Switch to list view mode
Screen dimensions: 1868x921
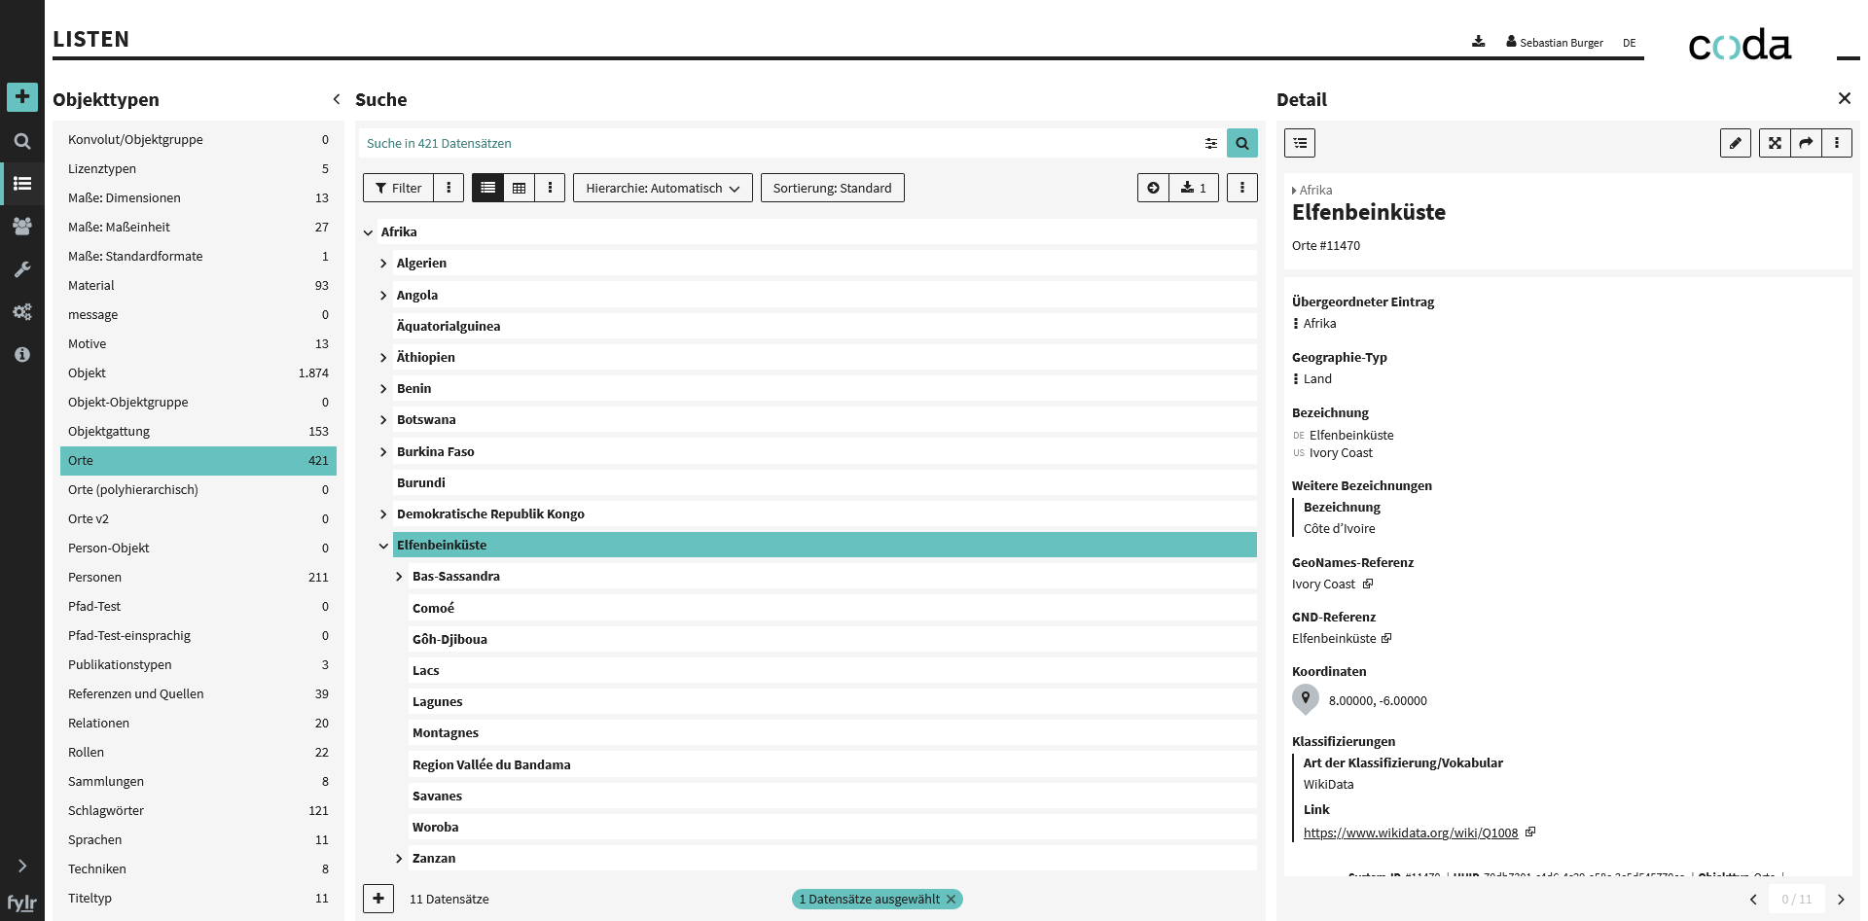click(487, 188)
